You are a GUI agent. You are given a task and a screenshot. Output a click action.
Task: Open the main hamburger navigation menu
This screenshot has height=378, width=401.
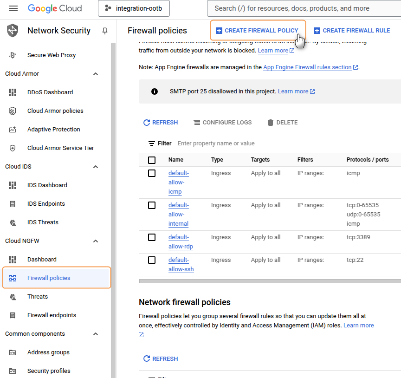click(x=13, y=8)
